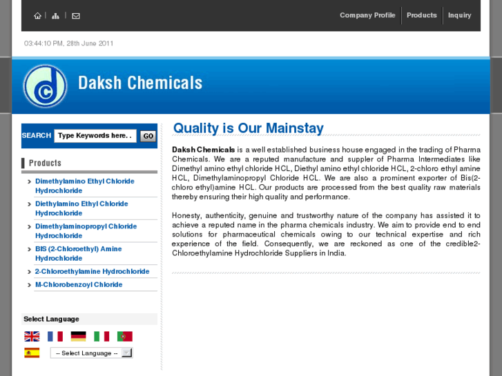The image size is (502, 376).
Task: Switch language with the Italian flag
Action: (x=102, y=336)
